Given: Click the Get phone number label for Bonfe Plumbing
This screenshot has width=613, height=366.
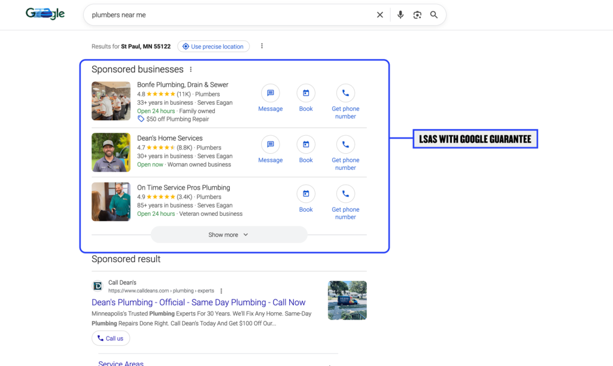Looking at the screenshot, I should (x=345, y=112).
